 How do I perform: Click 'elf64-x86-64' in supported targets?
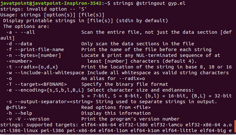tap(99, 125)
